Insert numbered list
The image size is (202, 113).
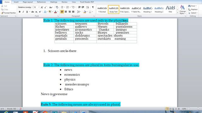(68, 7)
